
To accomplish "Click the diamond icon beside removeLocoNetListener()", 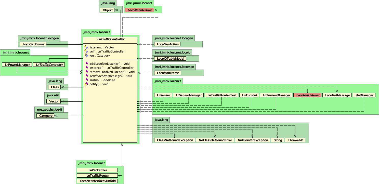I will (87, 72).
